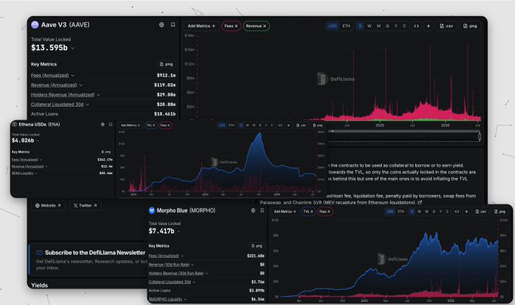Open Morpho Revenue (30d Run Rate) link

pos(169,265)
